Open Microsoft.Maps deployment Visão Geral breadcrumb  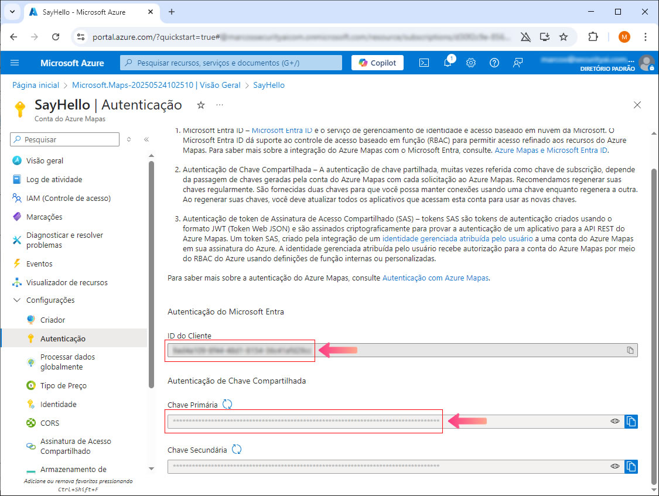pyautogui.click(x=156, y=85)
